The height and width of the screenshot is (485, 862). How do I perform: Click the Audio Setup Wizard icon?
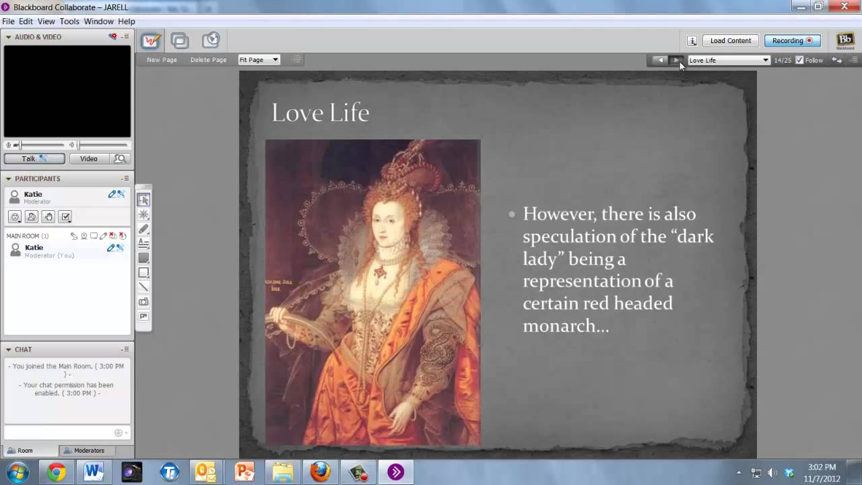pos(112,37)
